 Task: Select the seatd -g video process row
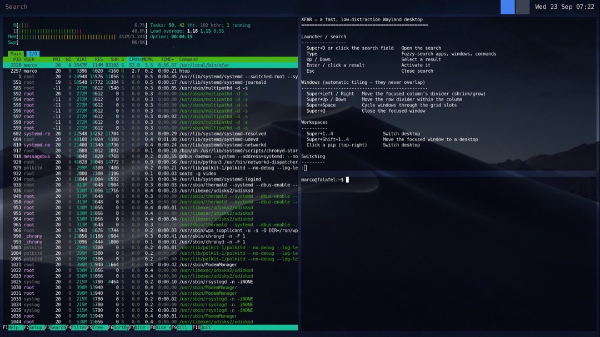click(151, 174)
